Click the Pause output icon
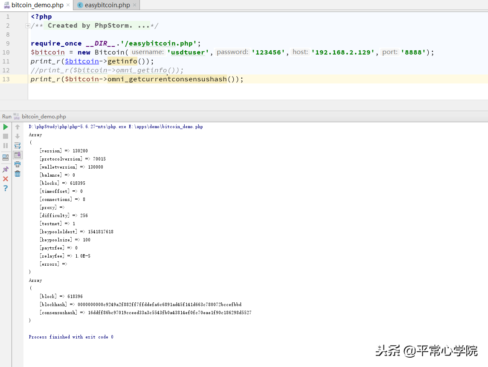Image resolution: width=488 pixels, height=367 pixels. click(x=6, y=146)
